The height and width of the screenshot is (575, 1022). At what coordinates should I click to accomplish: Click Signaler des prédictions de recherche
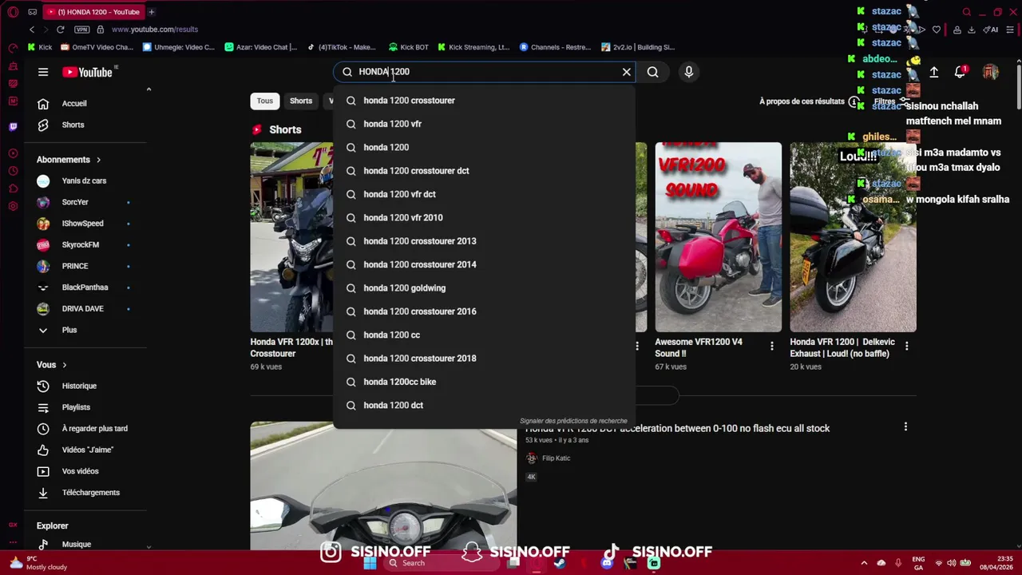[573, 421]
